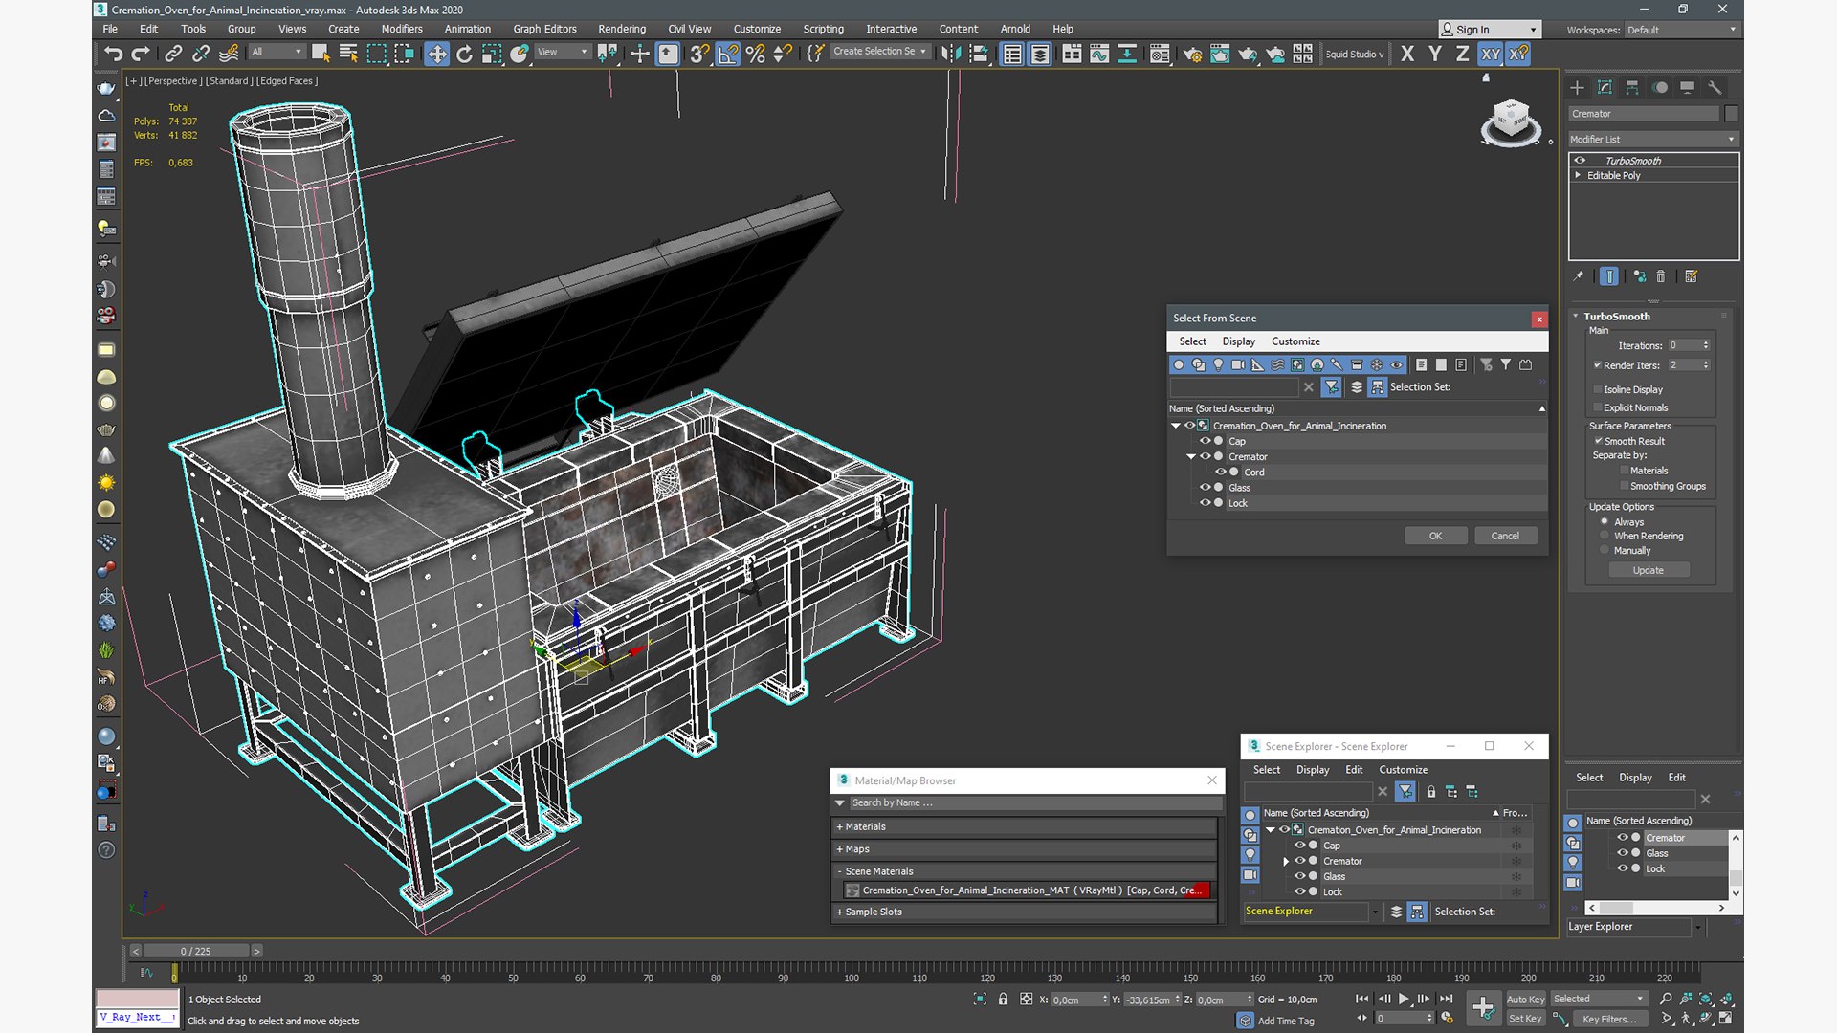Screen dimensions: 1837x1033
Task: Toggle selection lock padlock in status bar
Action: [1003, 999]
